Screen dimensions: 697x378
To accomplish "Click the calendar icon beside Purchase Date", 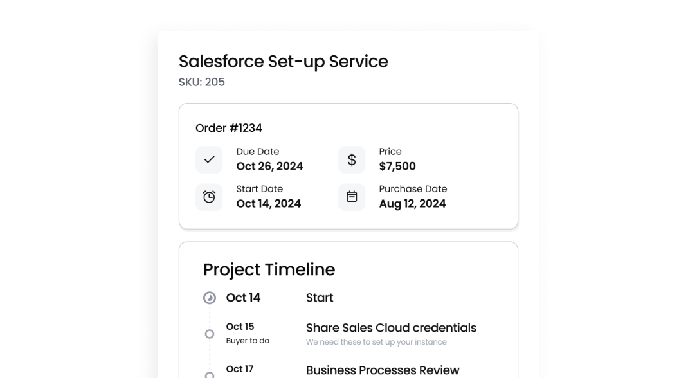I will (352, 197).
